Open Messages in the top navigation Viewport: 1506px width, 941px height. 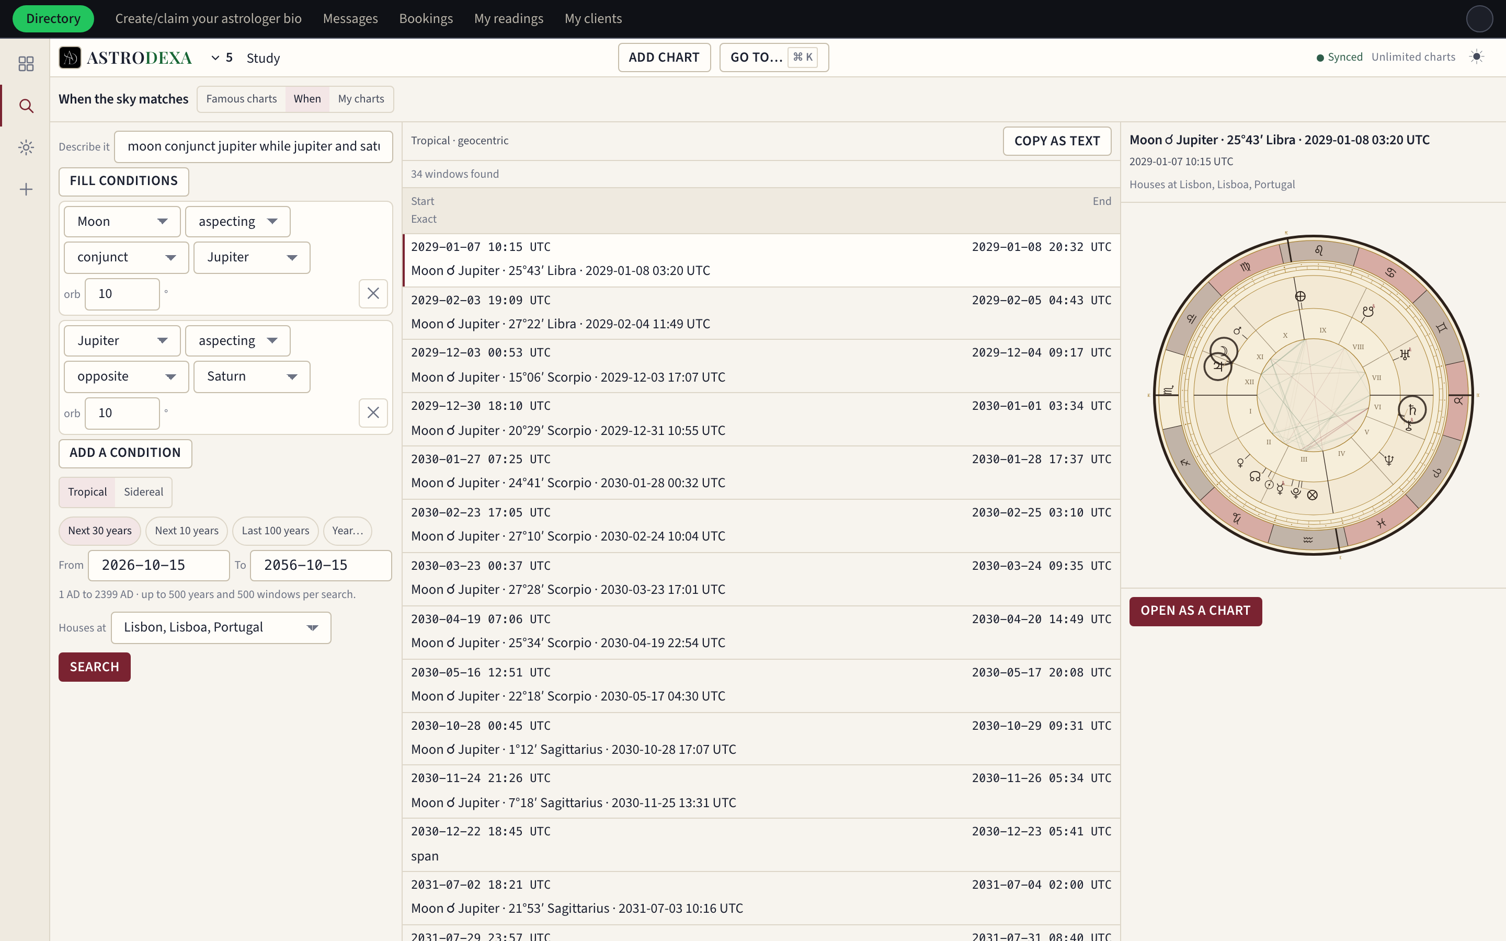[350, 19]
